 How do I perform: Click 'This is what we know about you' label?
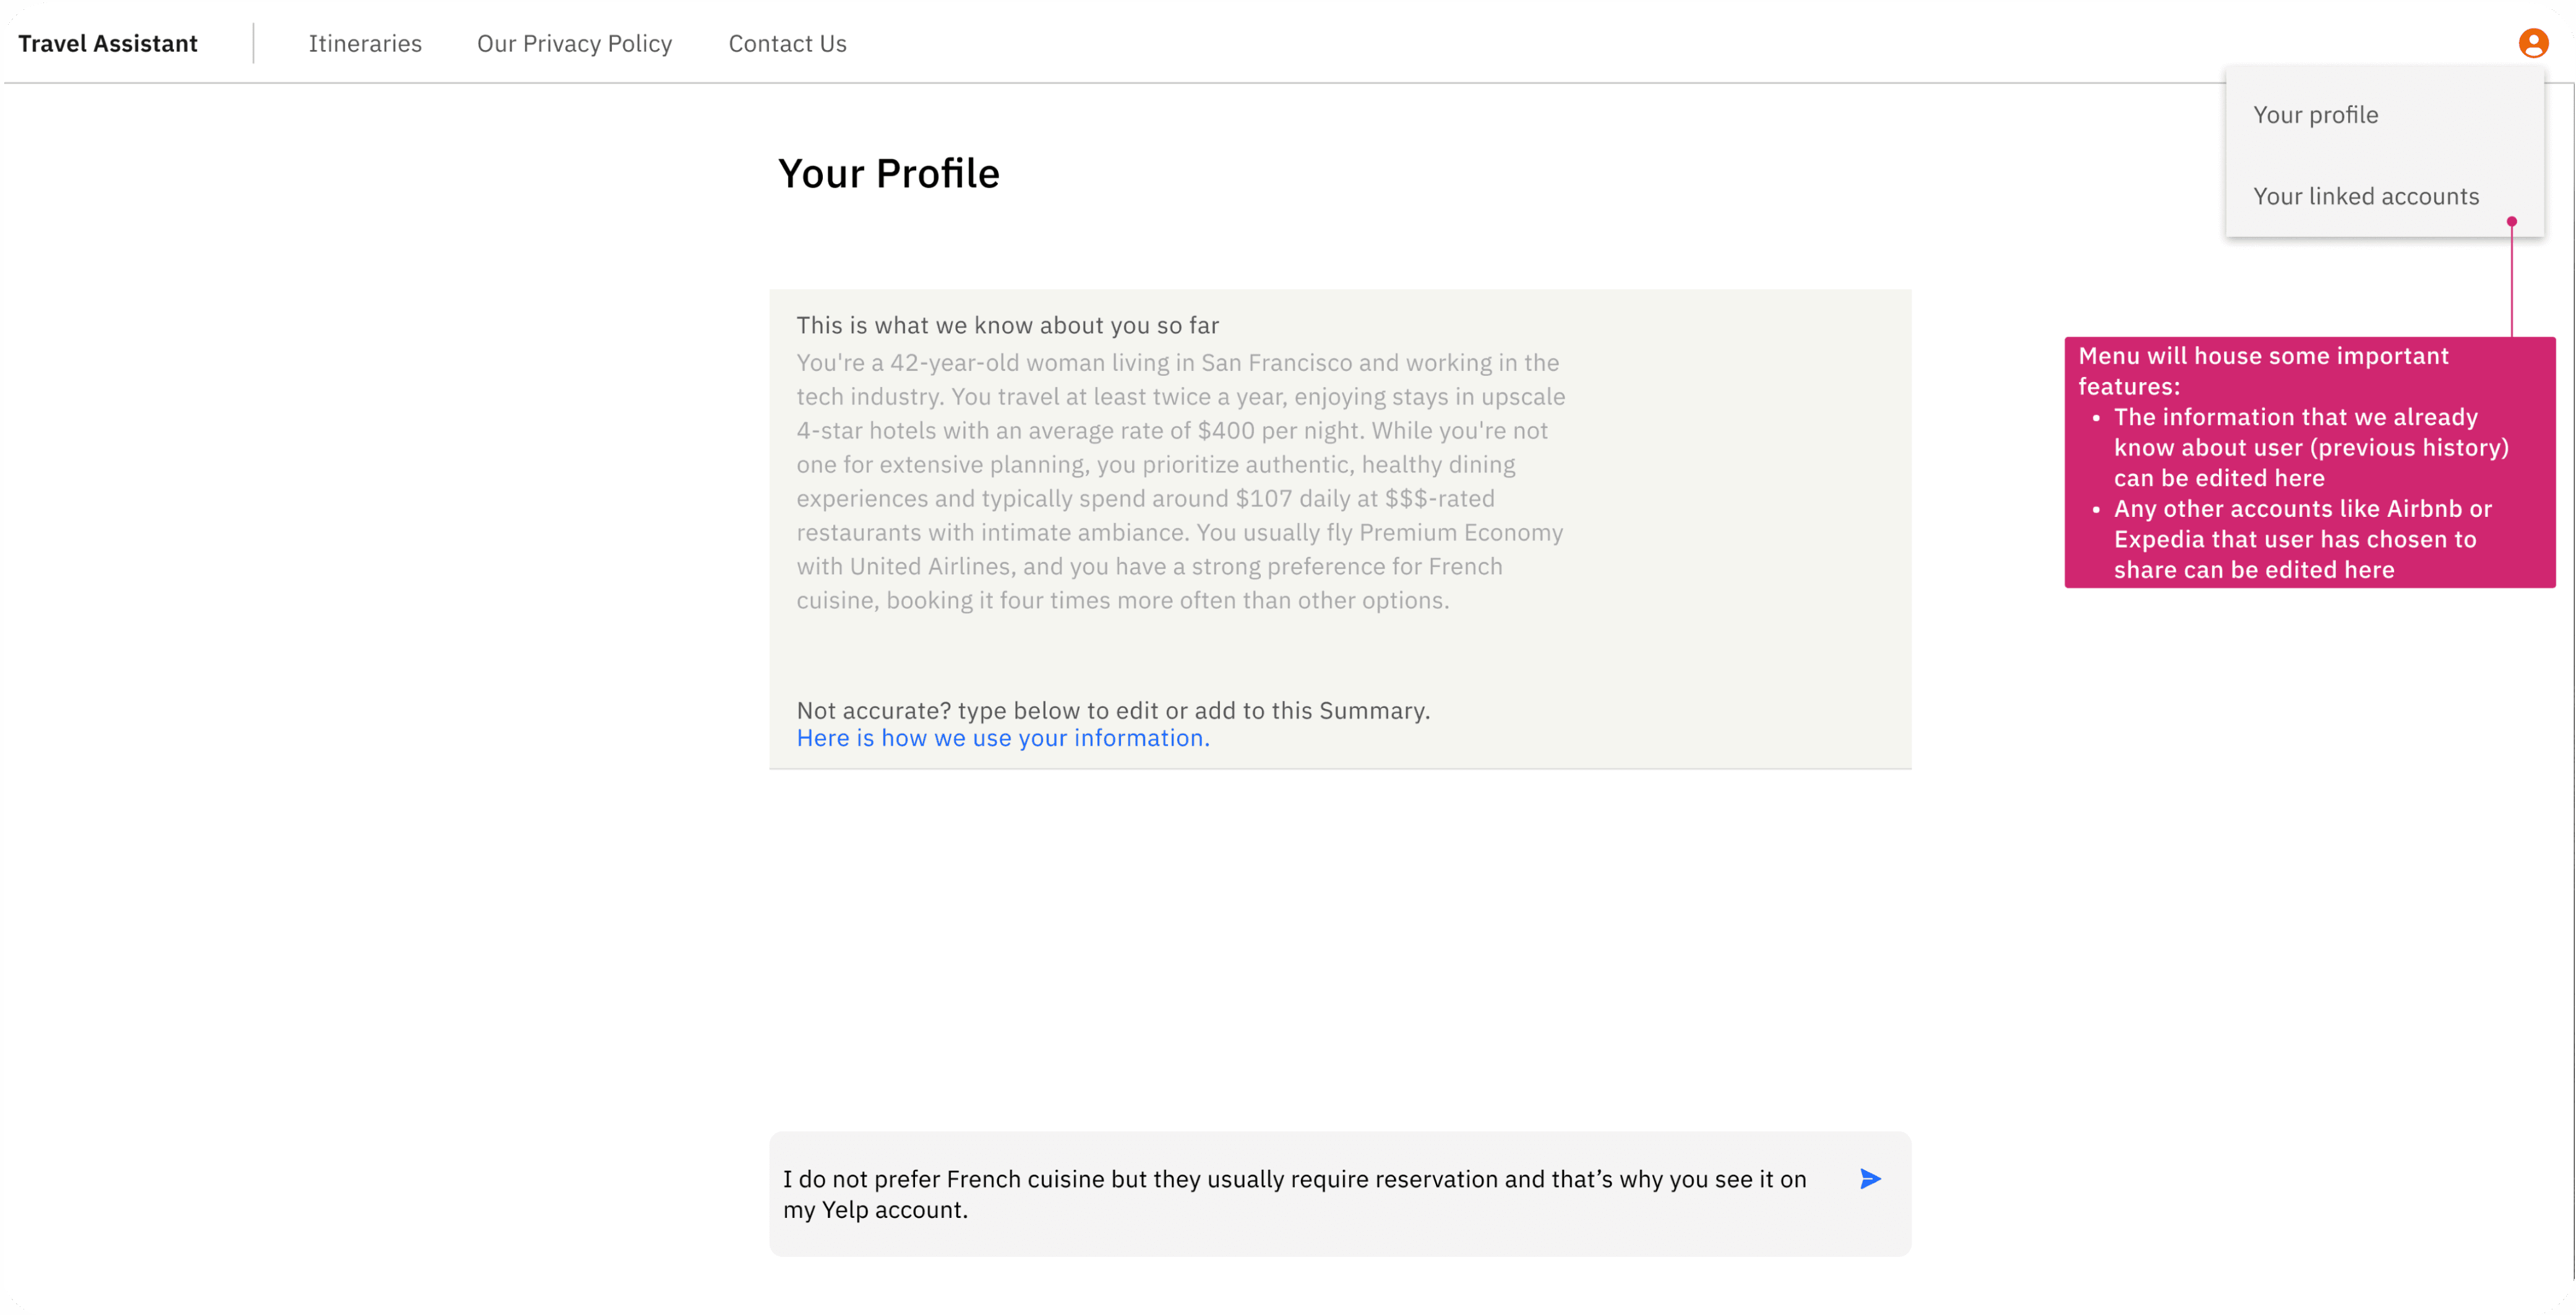pos(1007,325)
